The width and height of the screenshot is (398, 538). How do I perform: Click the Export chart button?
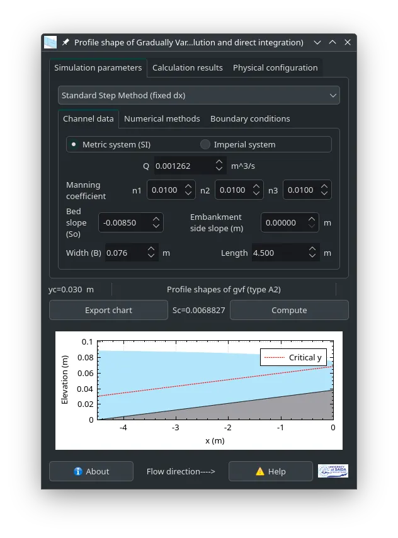(x=108, y=310)
